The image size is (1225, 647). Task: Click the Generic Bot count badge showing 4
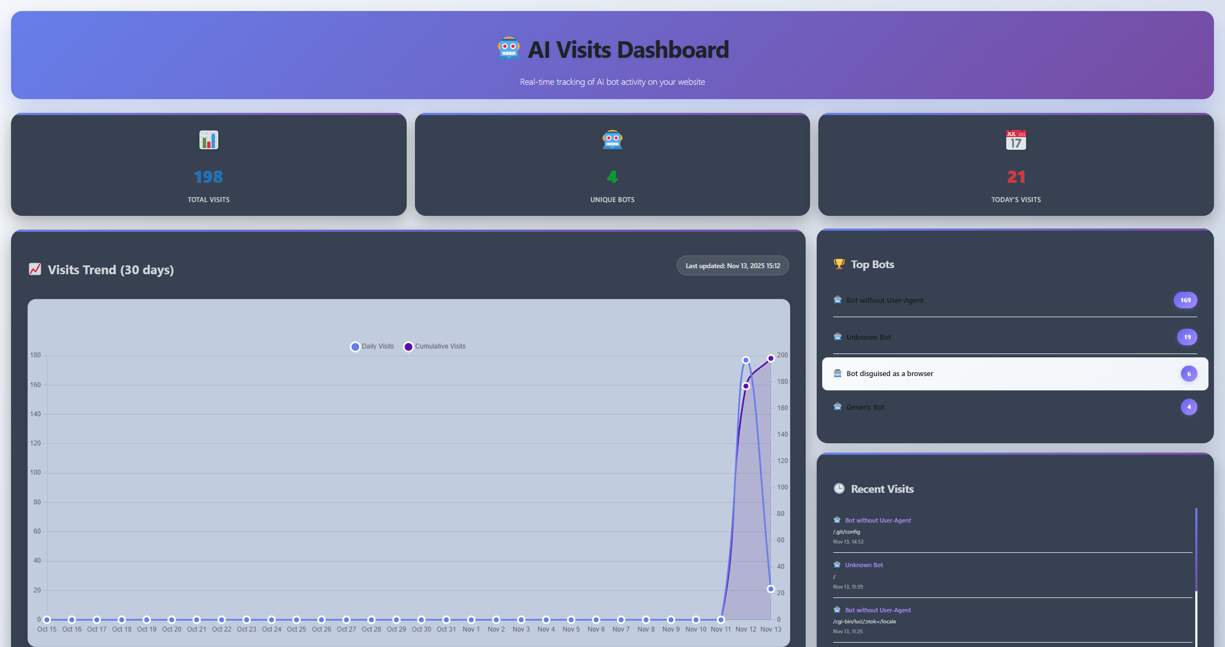1189,407
